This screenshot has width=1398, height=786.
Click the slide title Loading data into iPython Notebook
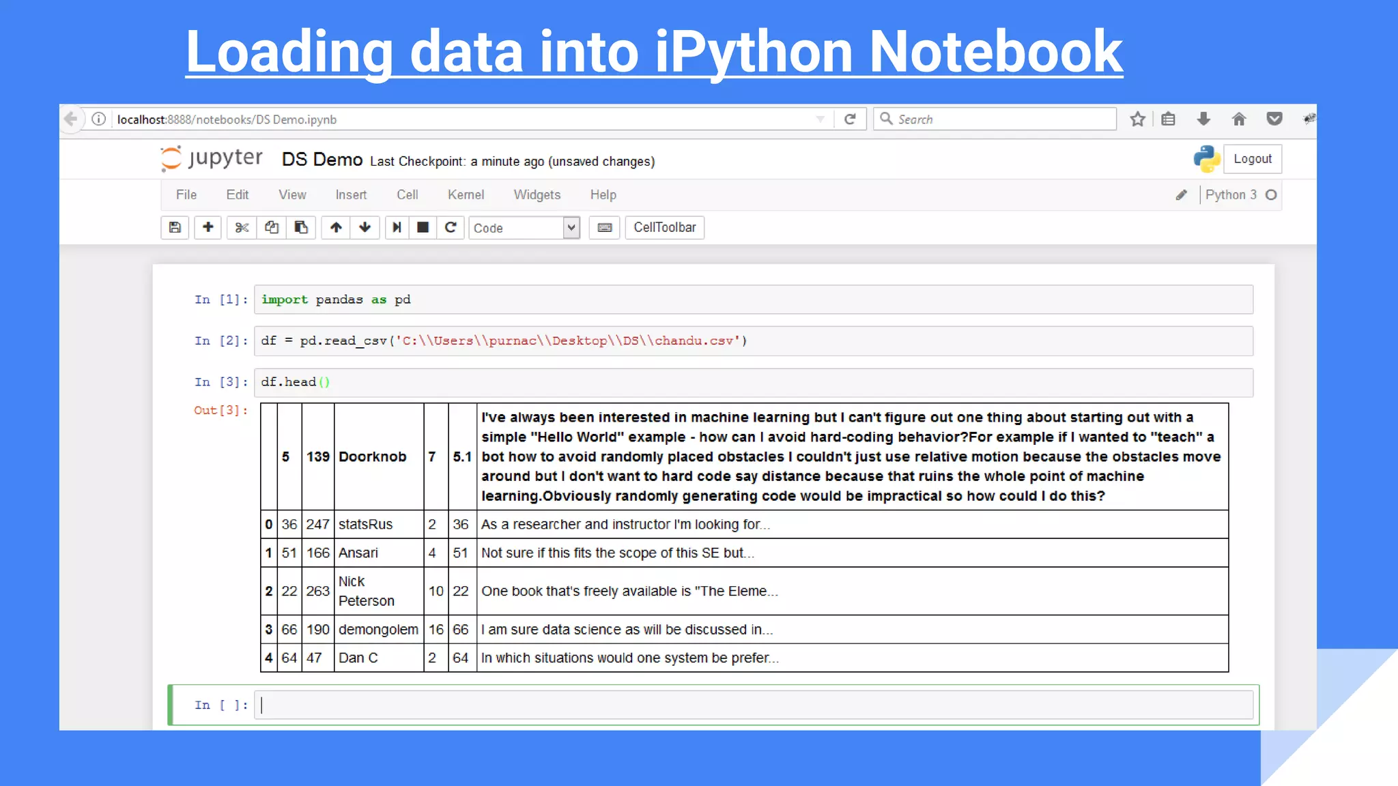(x=654, y=52)
